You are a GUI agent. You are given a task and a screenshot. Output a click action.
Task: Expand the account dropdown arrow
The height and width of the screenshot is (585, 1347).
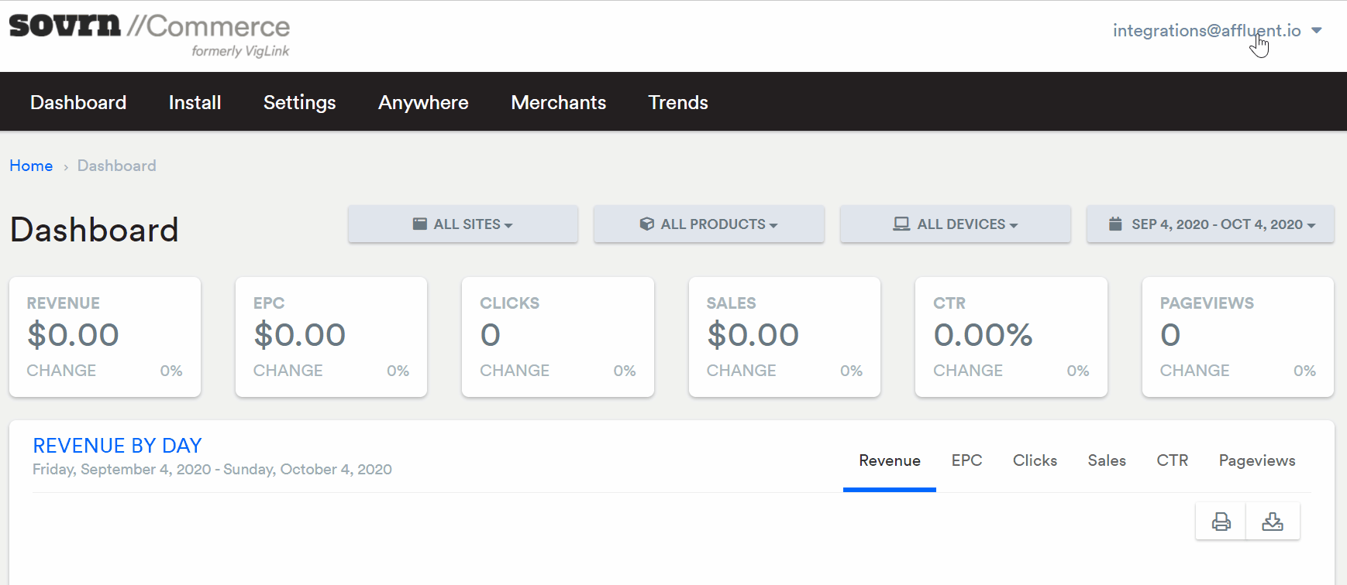1317,31
